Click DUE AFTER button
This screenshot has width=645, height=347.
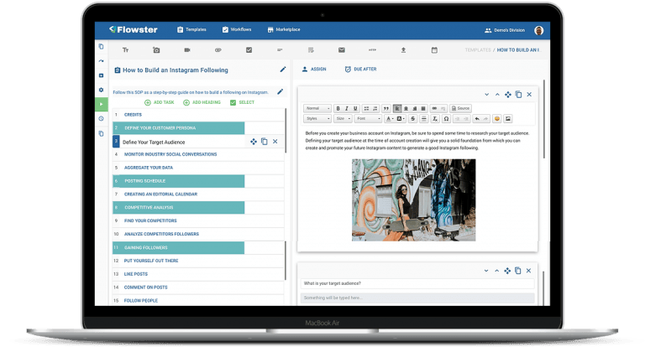point(361,69)
